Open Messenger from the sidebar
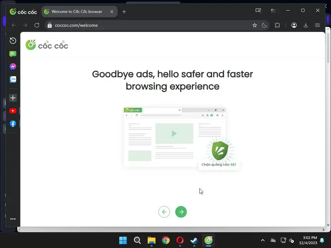 13,67
